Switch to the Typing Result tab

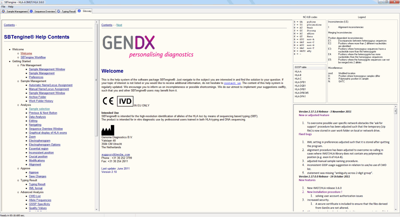coord(66,11)
